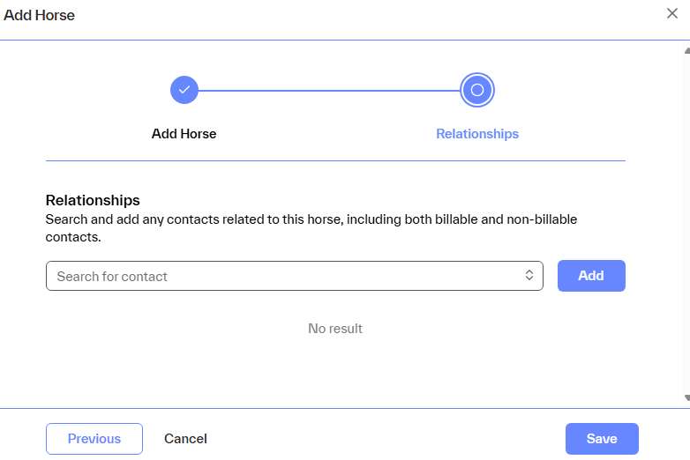Viewport: 690px width, 460px height.
Task: Click the bold Relationships section heading
Action: coord(93,201)
